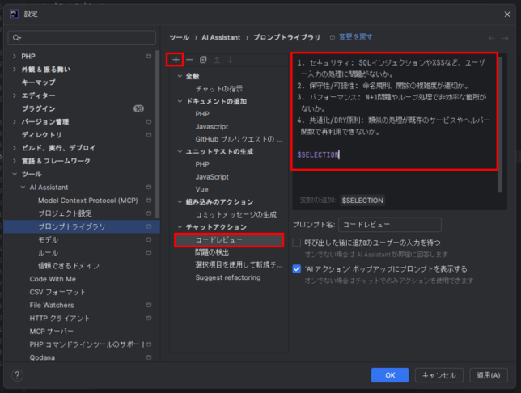Enable waiting for additional user input checkbox
The height and width of the screenshot is (393, 521).
point(297,243)
